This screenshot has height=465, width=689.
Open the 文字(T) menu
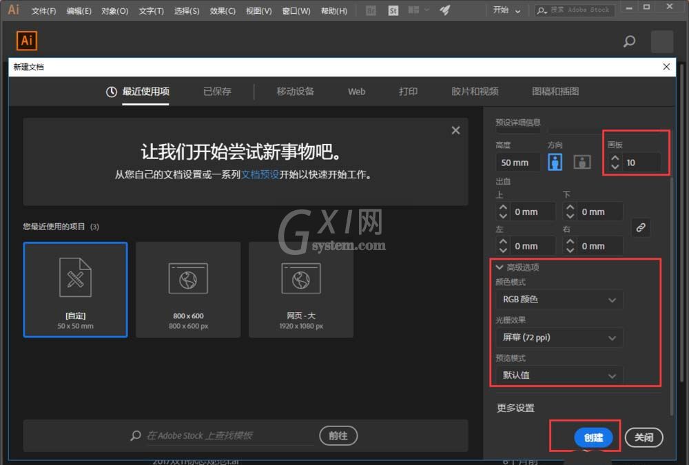tap(151, 11)
